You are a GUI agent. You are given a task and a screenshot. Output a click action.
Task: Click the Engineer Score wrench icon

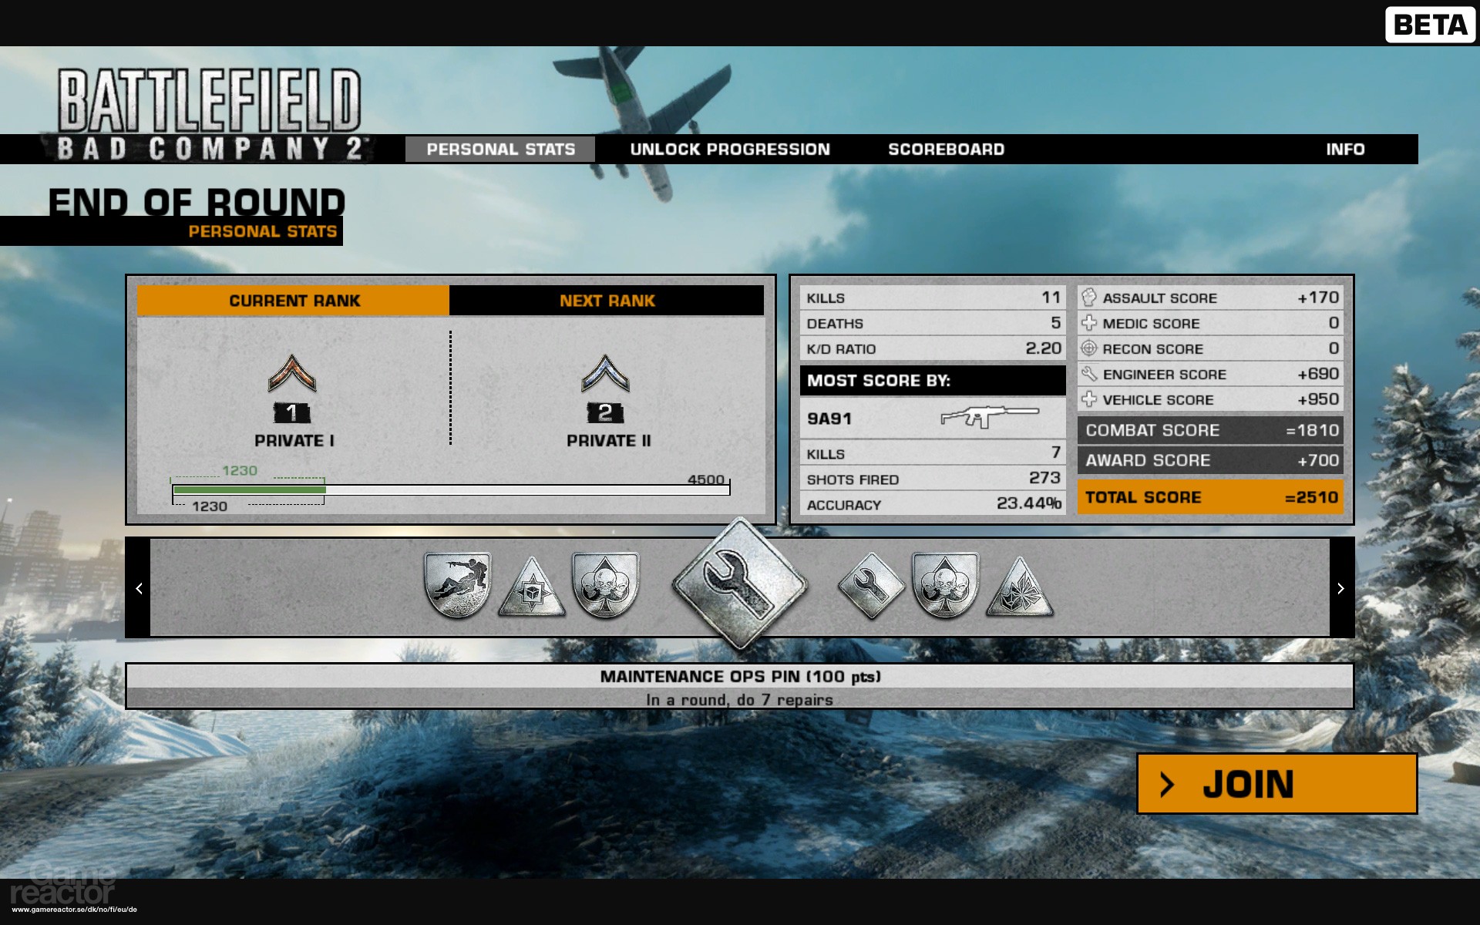(x=1088, y=374)
